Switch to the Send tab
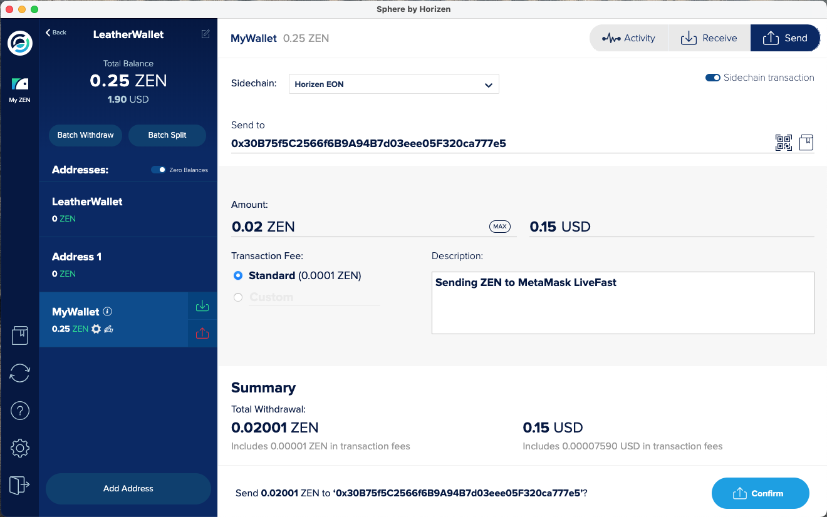The height and width of the screenshot is (517, 827). coord(786,38)
